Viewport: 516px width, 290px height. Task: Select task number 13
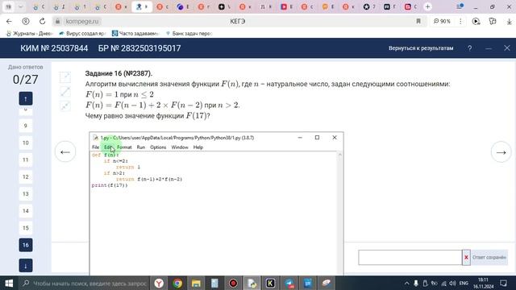26,194
